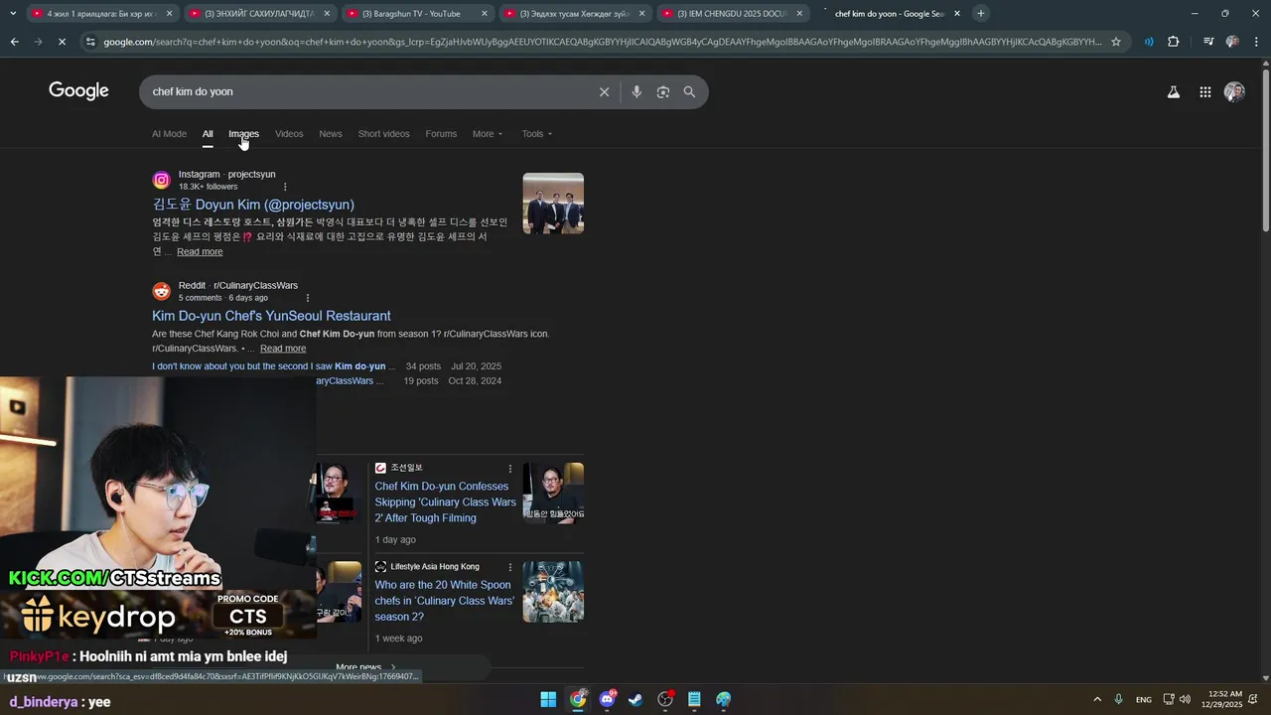Image resolution: width=1271 pixels, height=715 pixels.
Task: Start voice search with microphone icon
Action: pos(636,91)
